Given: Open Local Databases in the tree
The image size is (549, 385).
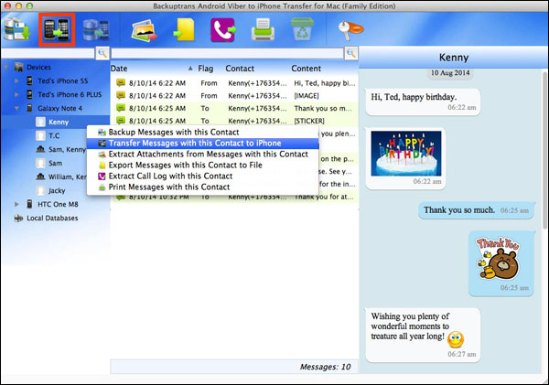Looking at the screenshot, I should (x=52, y=218).
